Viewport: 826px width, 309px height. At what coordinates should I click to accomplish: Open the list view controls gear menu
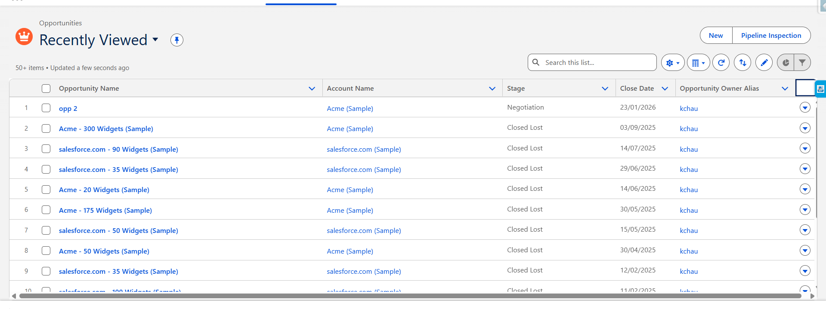(x=672, y=63)
